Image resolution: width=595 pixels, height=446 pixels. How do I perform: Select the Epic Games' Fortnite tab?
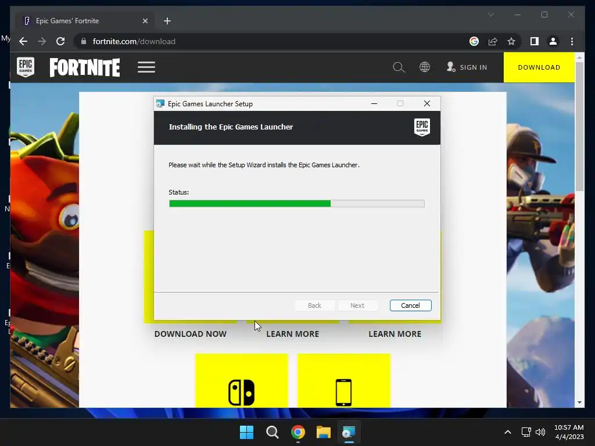(84, 21)
